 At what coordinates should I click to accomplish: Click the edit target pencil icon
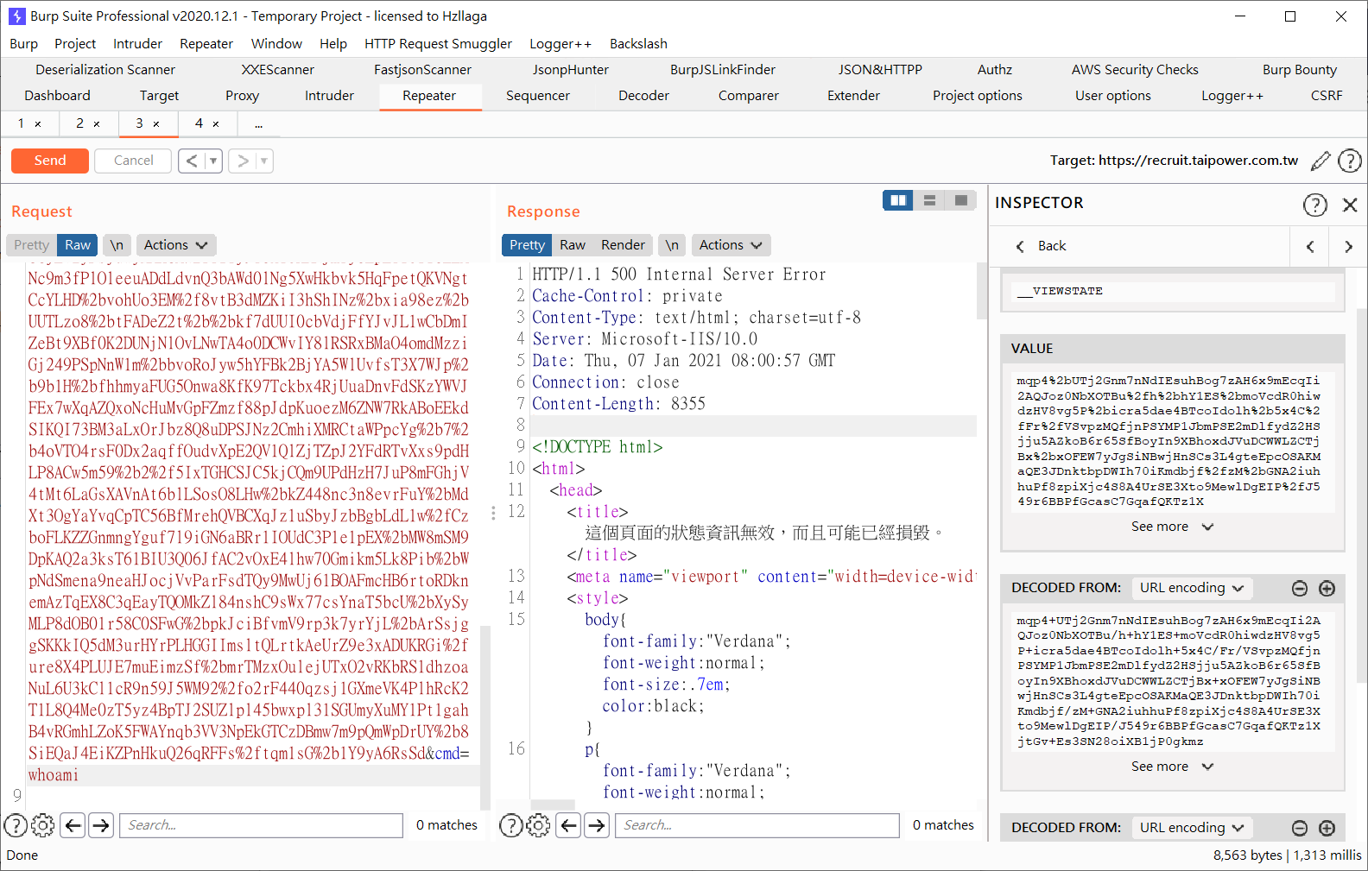1320,161
